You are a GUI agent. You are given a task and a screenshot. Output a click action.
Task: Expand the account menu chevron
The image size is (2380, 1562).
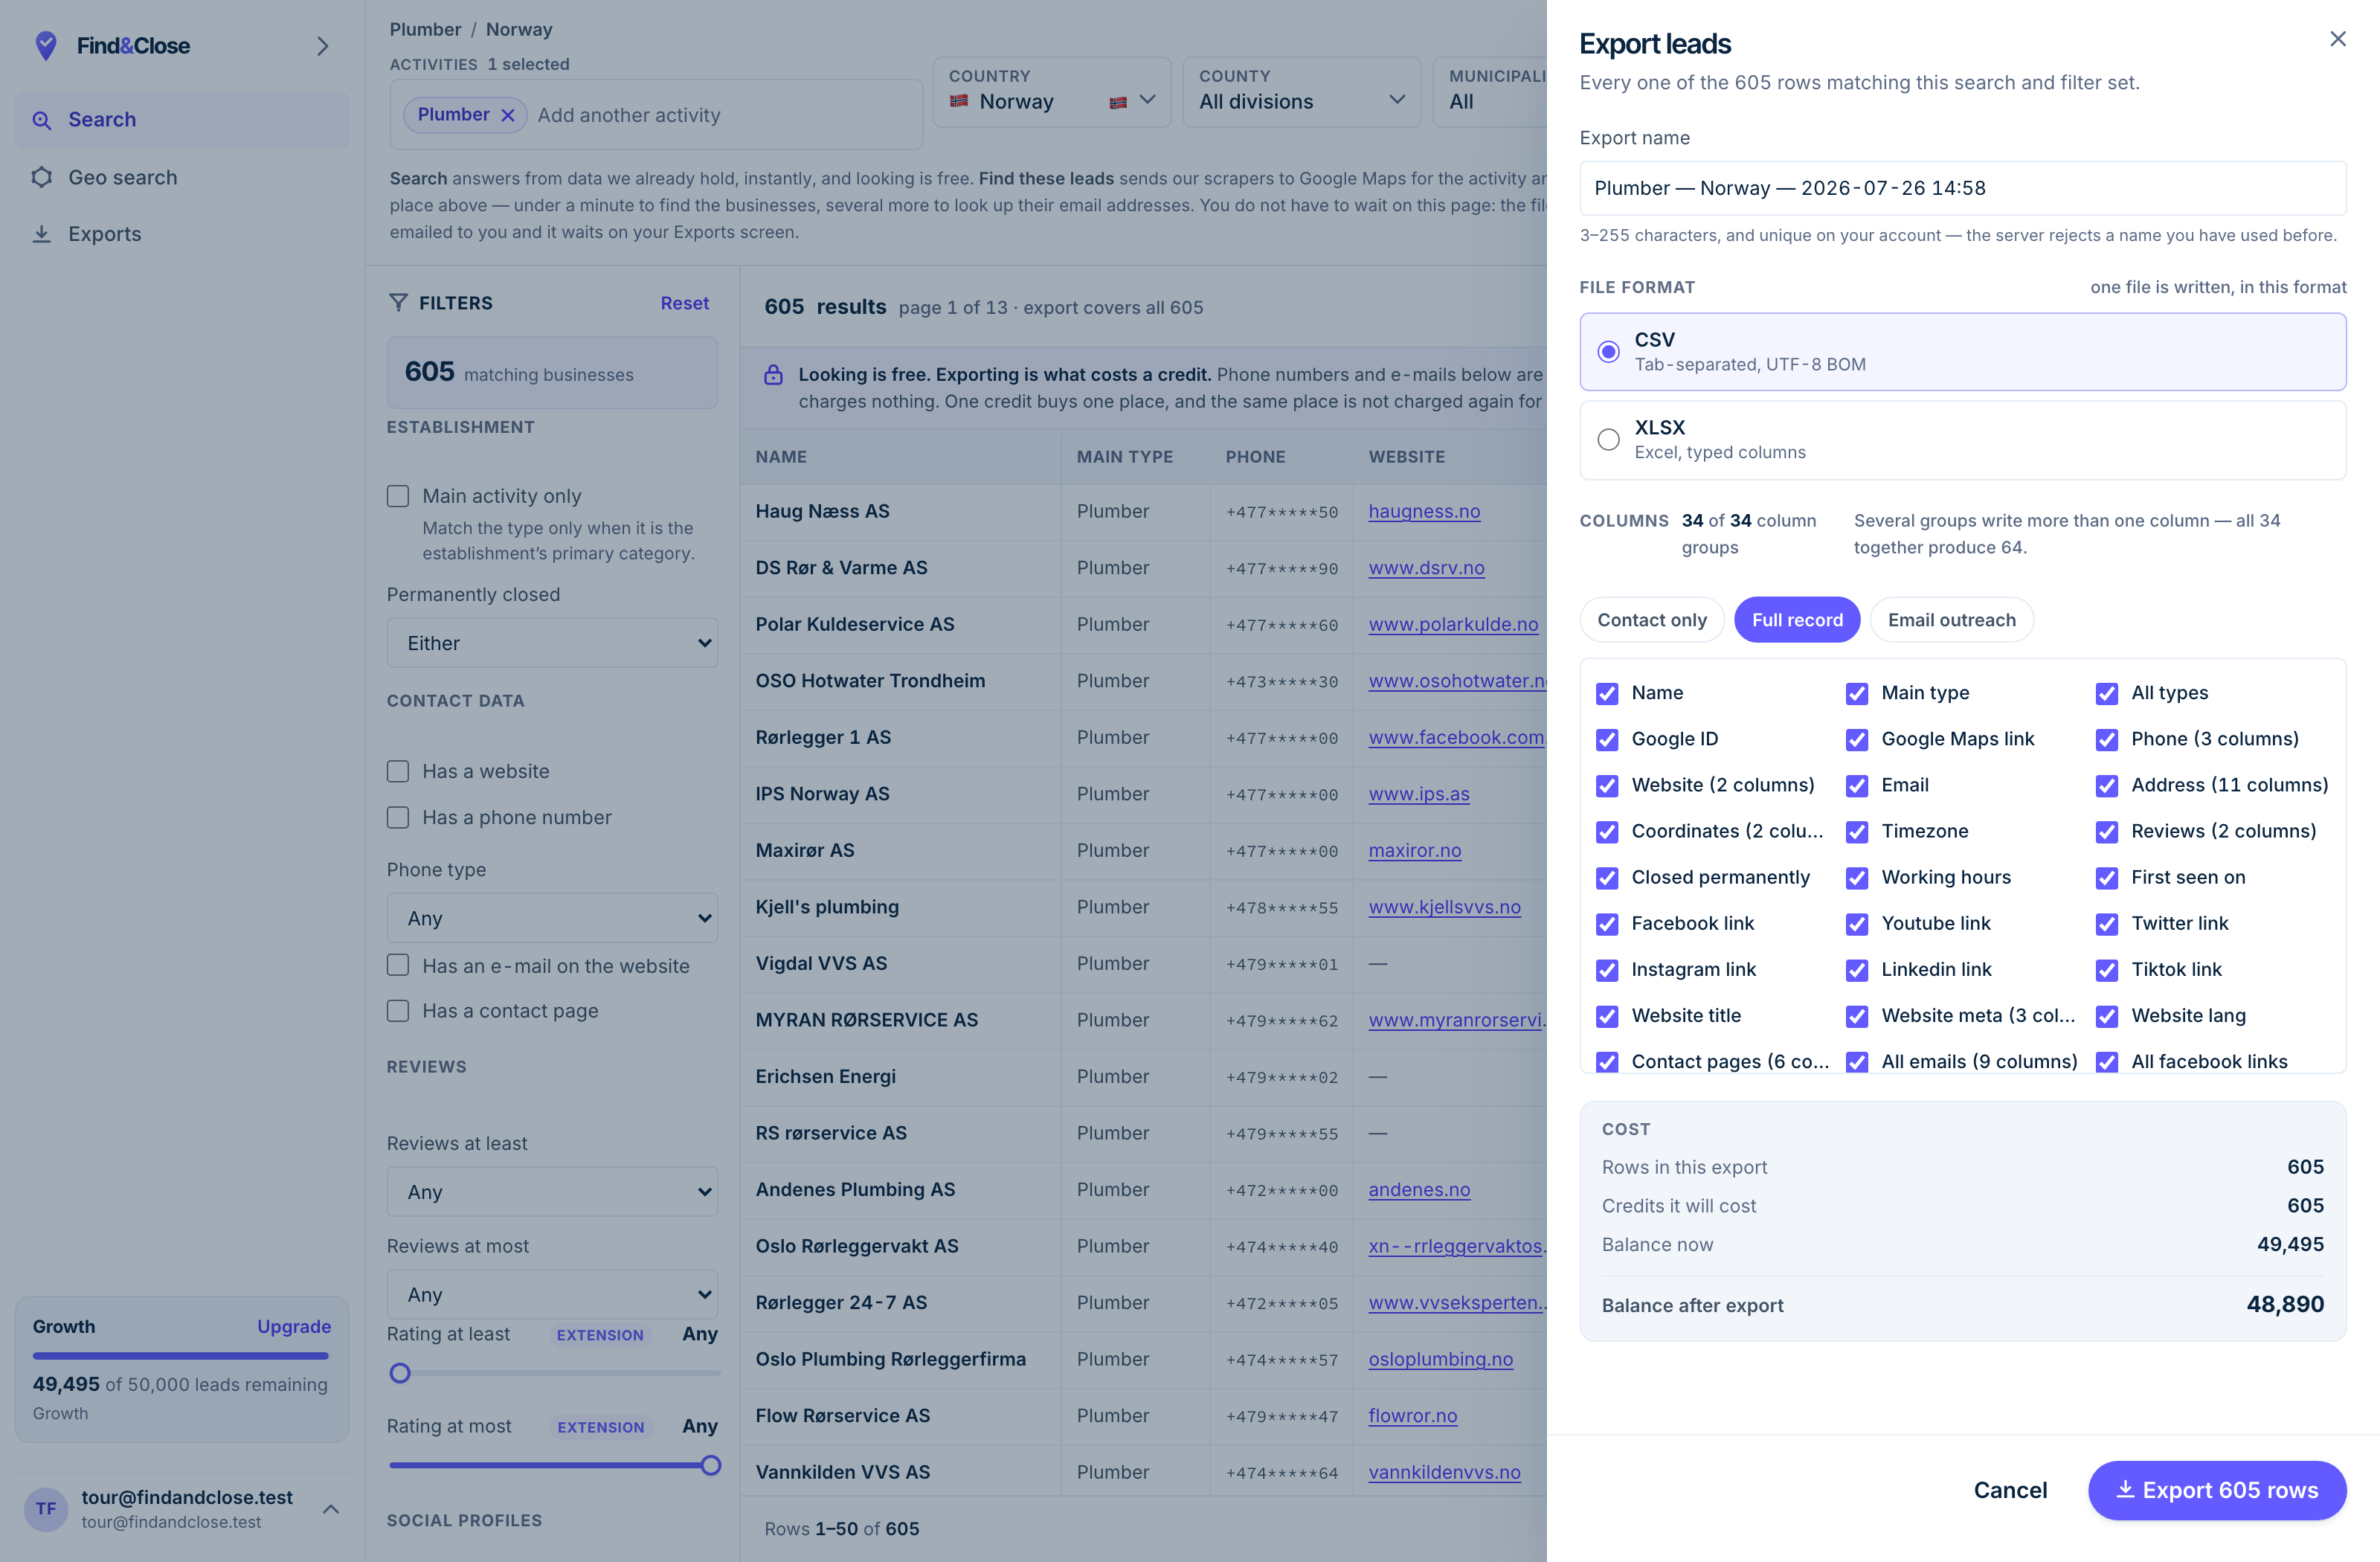331,1508
